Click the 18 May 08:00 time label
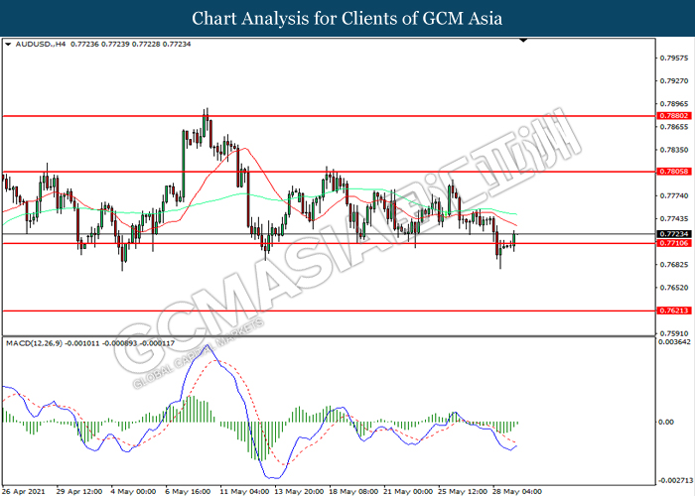This screenshot has width=695, height=496. (353, 492)
